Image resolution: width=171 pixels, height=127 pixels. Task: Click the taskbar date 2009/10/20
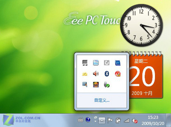(x=153, y=123)
